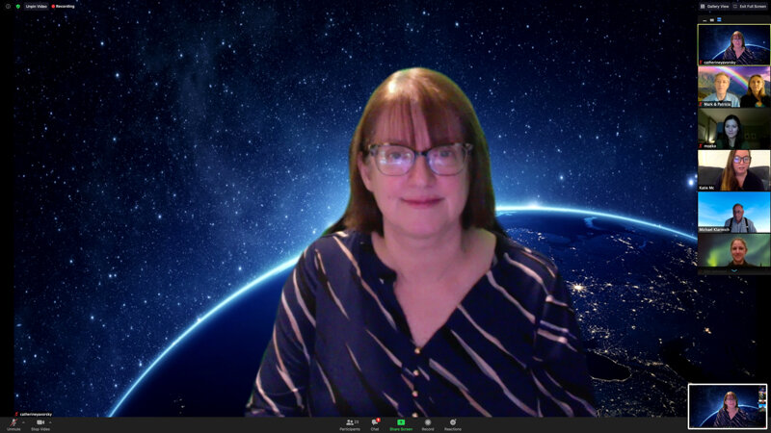Image resolution: width=771 pixels, height=433 pixels.
Task: Choose the single-thumbnail strip layout icon
Action: [711, 20]
